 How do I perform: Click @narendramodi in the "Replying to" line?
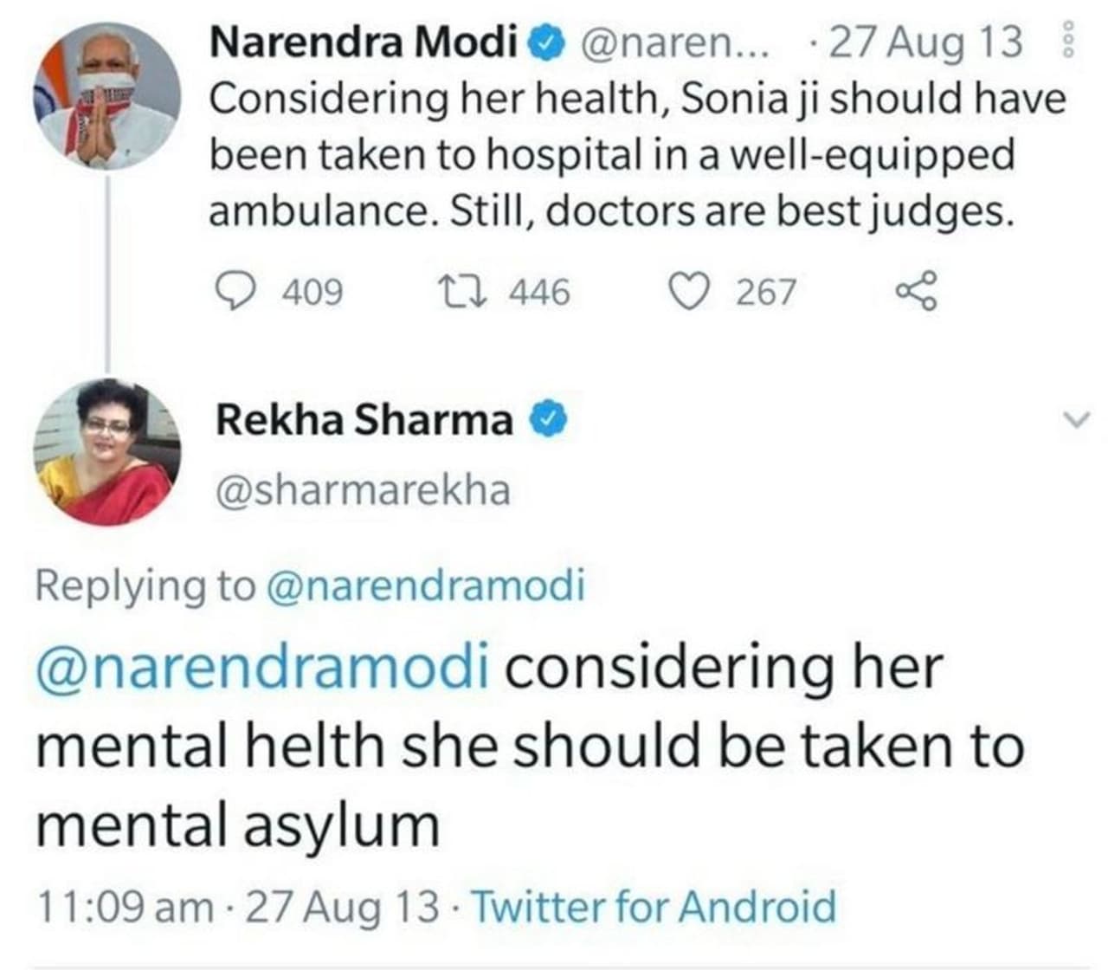tap(426, 585)
